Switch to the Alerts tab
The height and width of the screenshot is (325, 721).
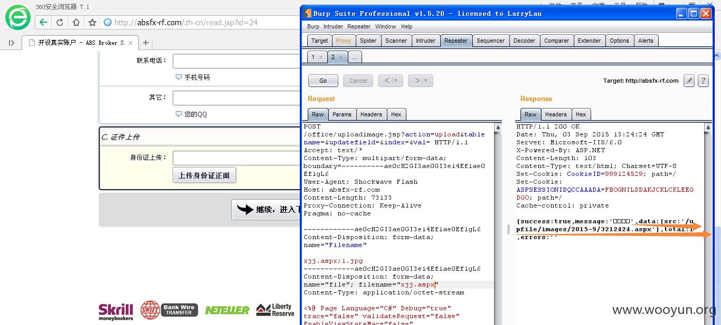646,41
